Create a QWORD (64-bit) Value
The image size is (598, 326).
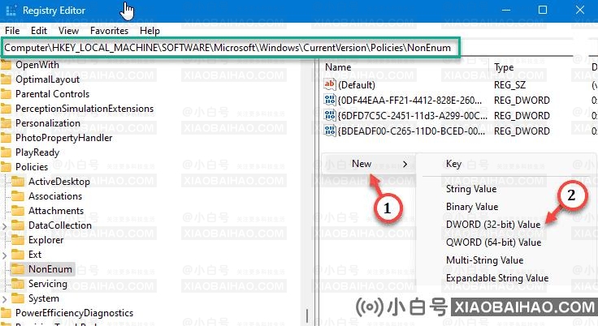[493, 242]
